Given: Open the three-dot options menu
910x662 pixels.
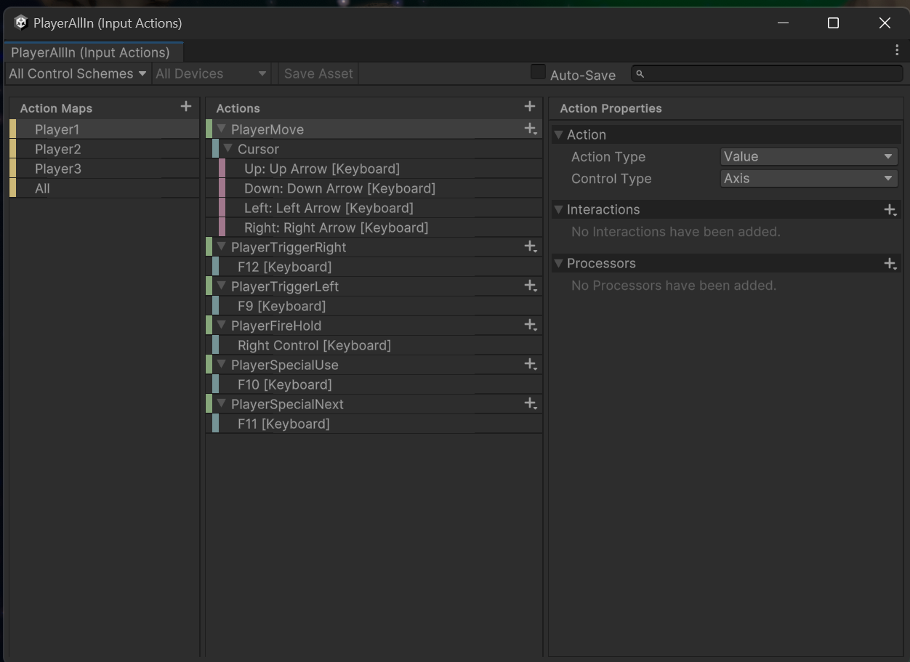Looking at the screenshot, I should [x=898, y=49].
